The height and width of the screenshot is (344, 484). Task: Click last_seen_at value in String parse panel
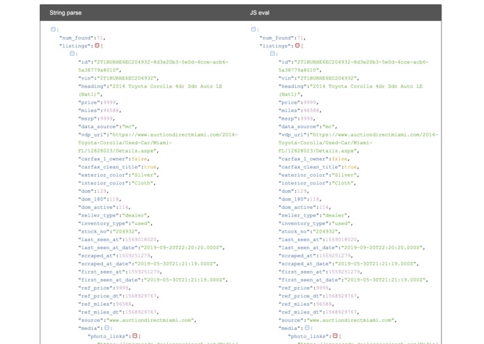141,240
